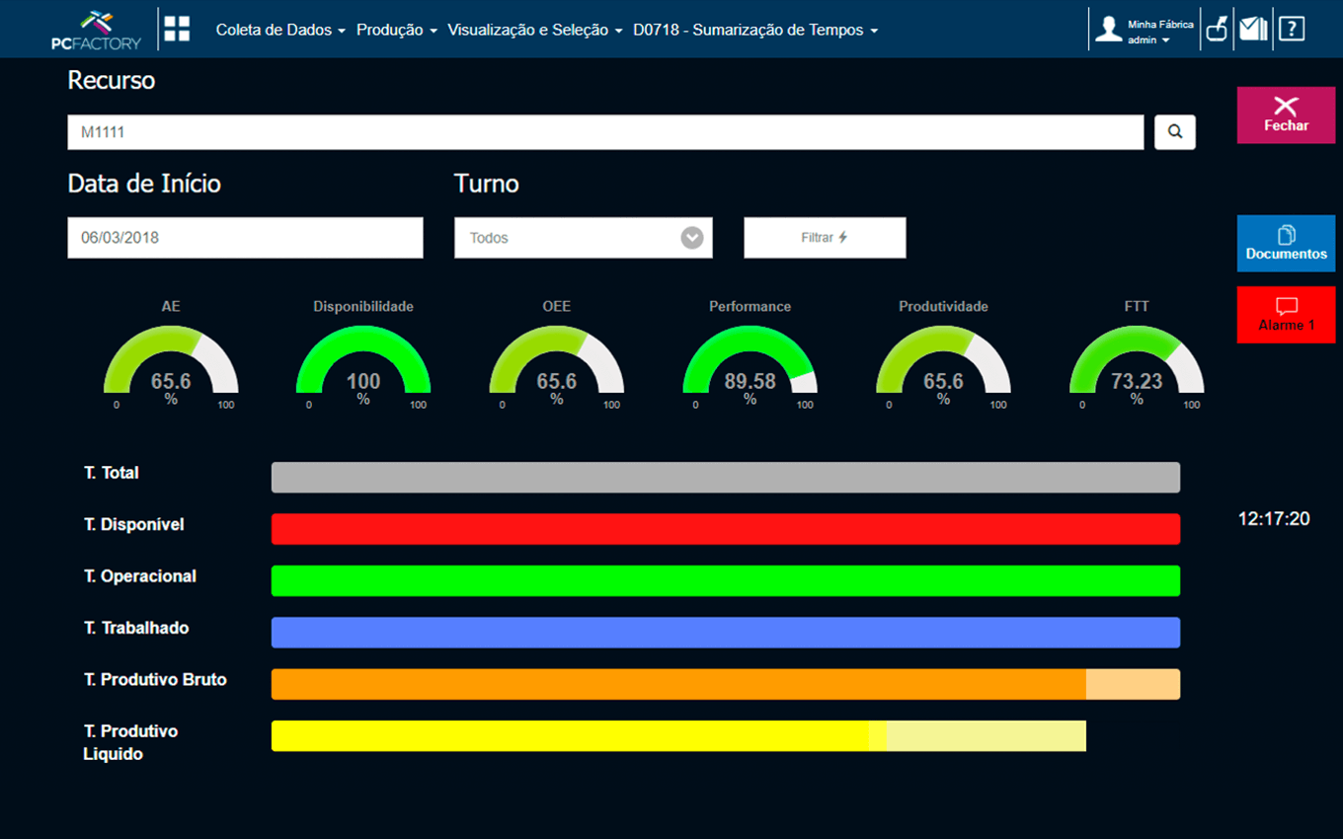This screenshot has height=839, width=1343.
Task: Open the Coleta de Dados menu
Action: pos(280,31)
